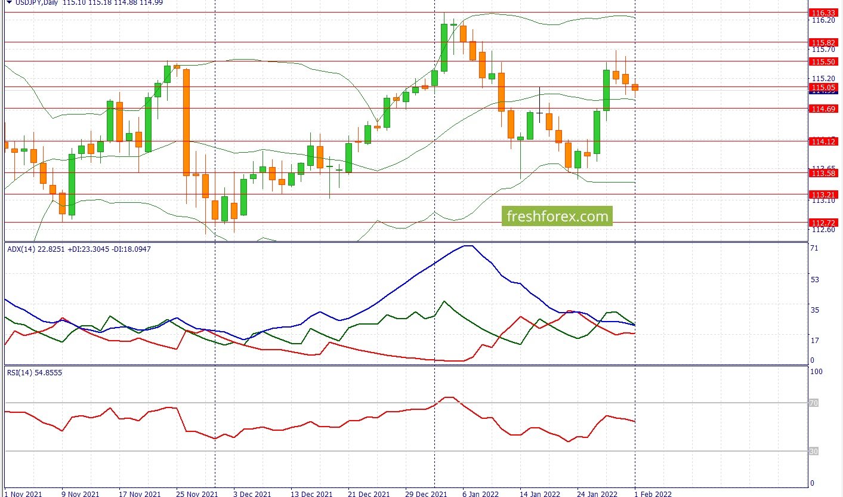Open the chart dropdown triangle beside USDJPY,Daily
This screenshot has width=843, height=497.
(9, 2)
